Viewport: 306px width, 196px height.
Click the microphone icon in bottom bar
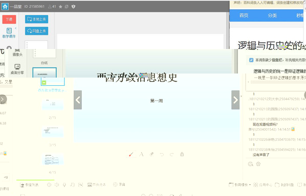coord(64,185)
